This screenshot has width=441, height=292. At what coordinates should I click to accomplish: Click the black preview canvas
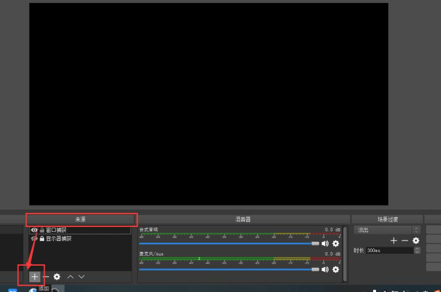click(x=209, y=104)
